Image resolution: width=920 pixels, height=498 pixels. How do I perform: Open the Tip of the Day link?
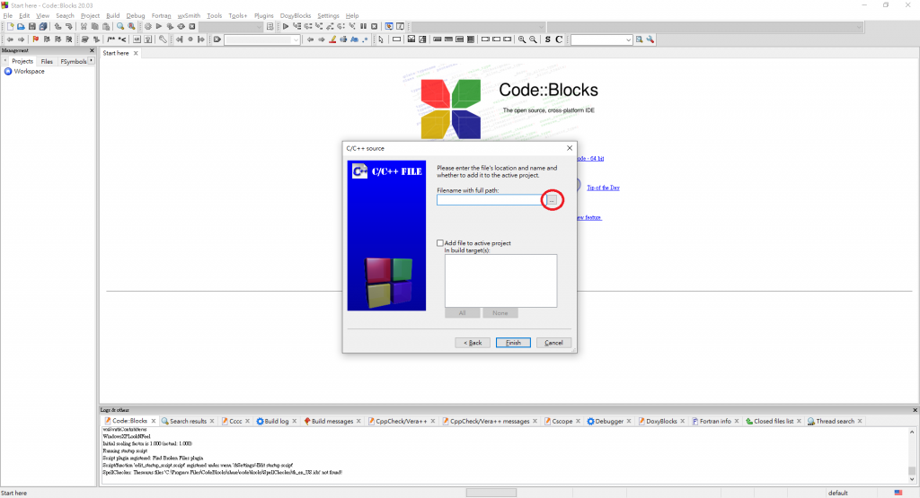[x=603, y=188]
